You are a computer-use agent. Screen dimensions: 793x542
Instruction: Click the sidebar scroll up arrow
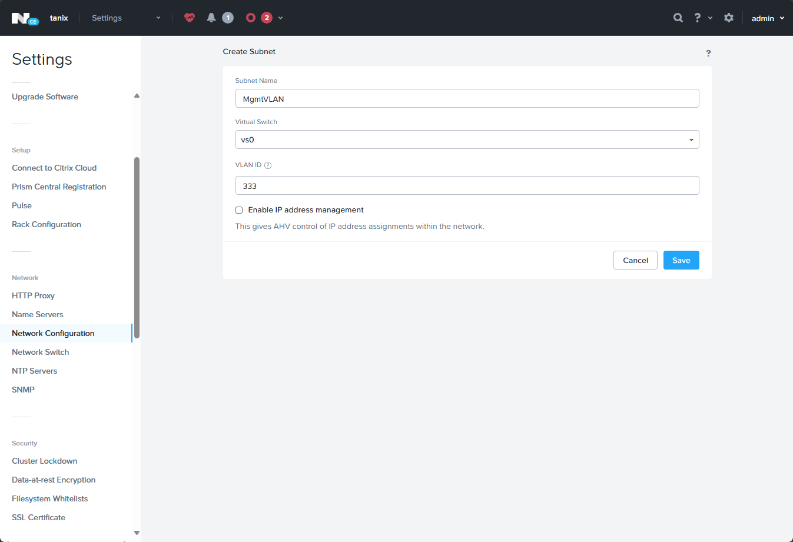point(137,96)
